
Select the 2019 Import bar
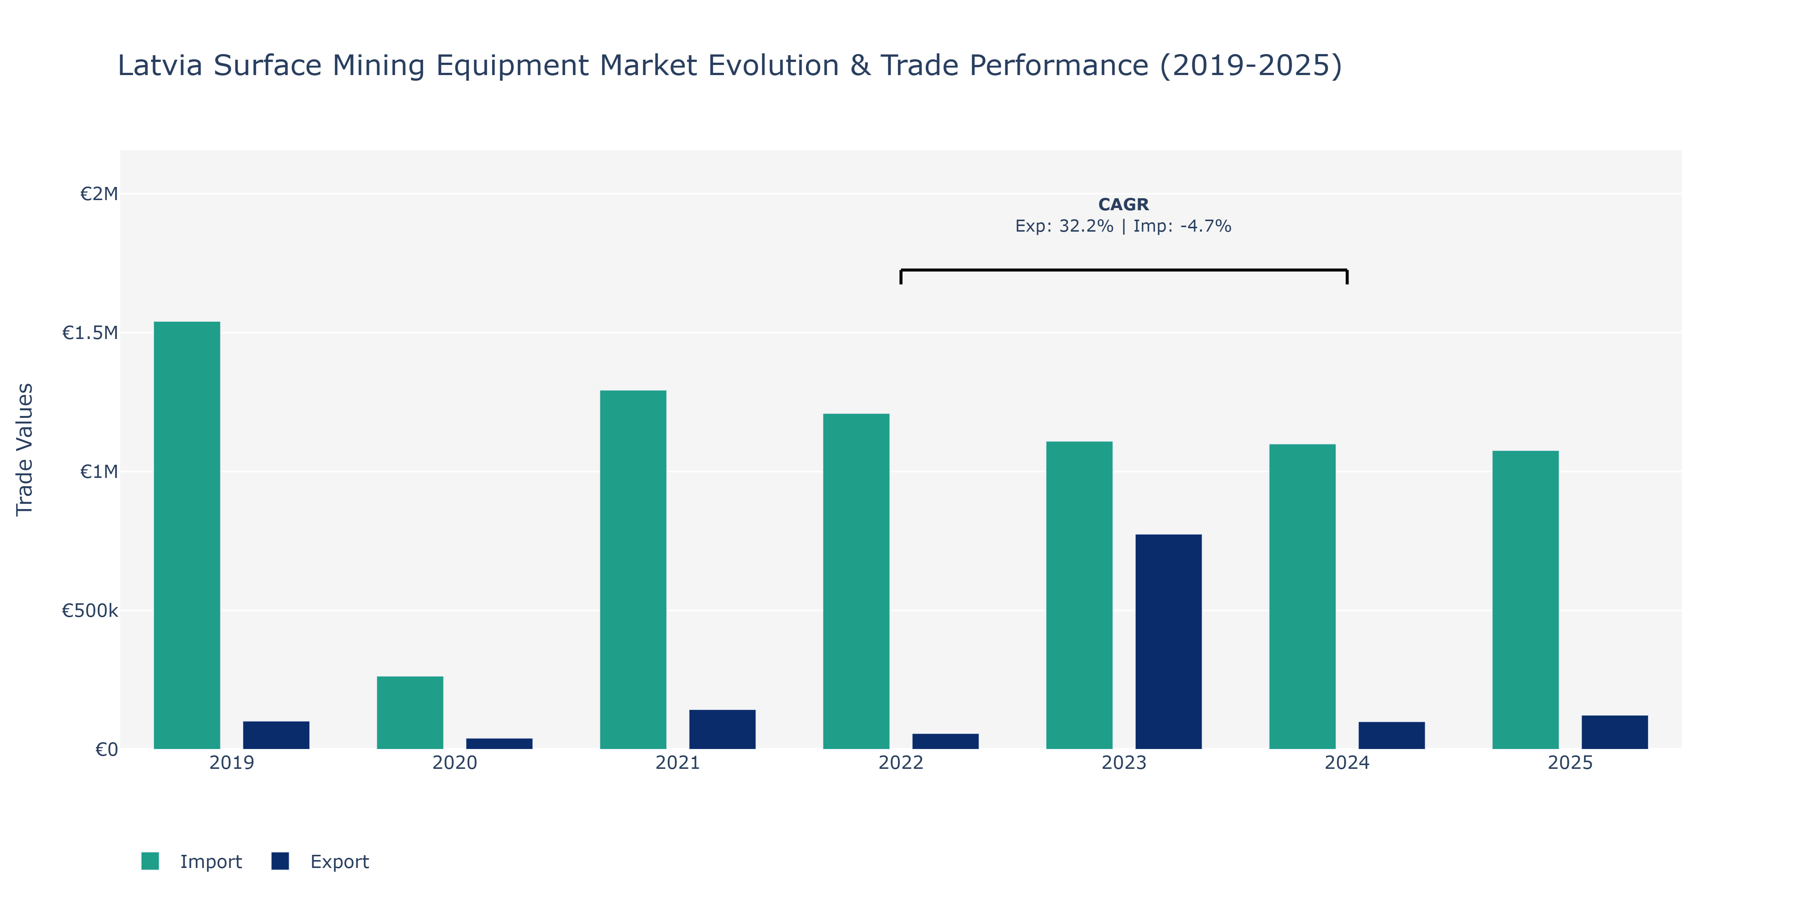187,535
